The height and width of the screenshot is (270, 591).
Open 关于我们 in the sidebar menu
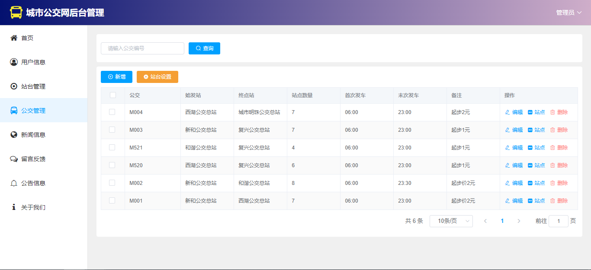pyautogui.click(x=33, y=207)
